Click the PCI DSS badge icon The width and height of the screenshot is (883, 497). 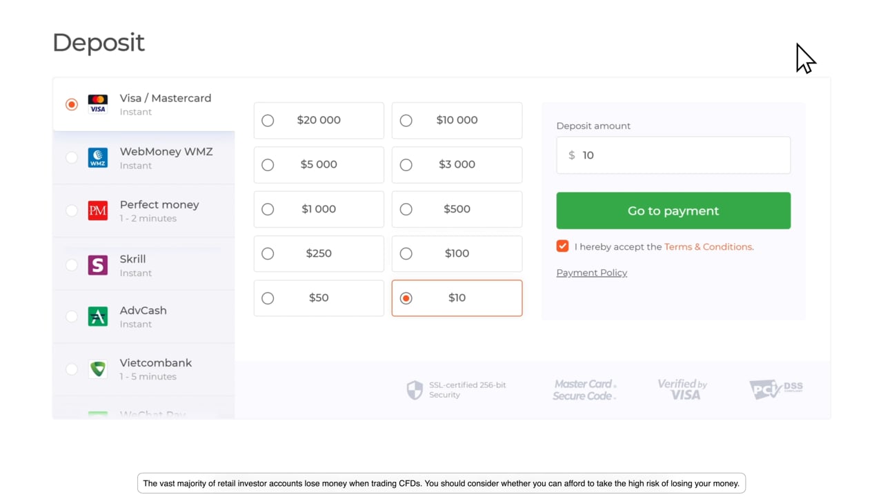click(776, 389)
